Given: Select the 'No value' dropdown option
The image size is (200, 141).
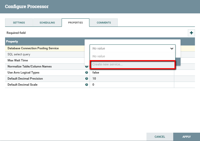Looking at the screenshot, I should pos(133,56).
